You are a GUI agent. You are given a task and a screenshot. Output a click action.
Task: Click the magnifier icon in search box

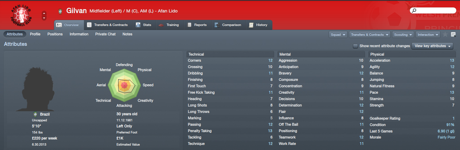point(413,11)
